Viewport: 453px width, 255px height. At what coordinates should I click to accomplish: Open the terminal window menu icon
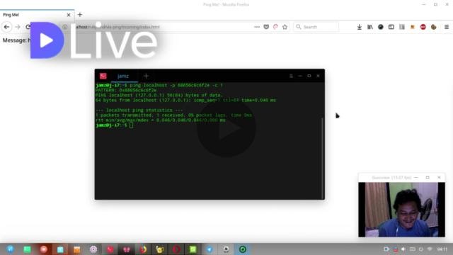291,76
